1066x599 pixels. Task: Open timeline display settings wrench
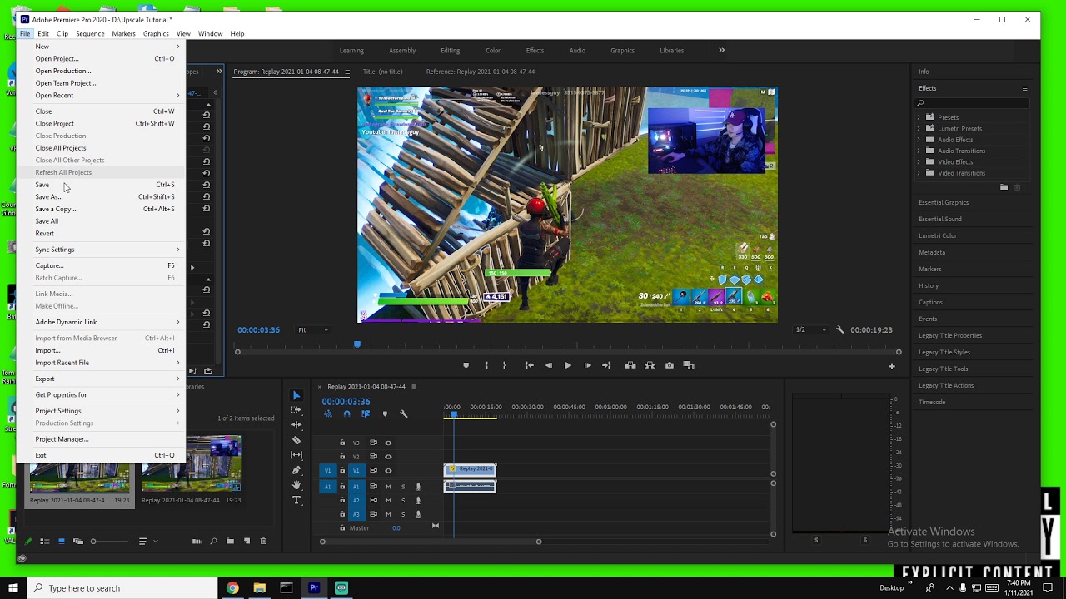click(x=404, y=413)
